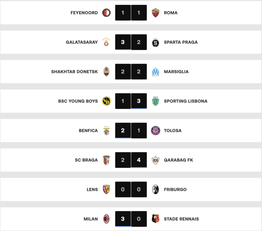Image resolution: width=262 pixels, height=231 pixels.
Task: Open the Friburgo team name link
Action: point(175,190)
